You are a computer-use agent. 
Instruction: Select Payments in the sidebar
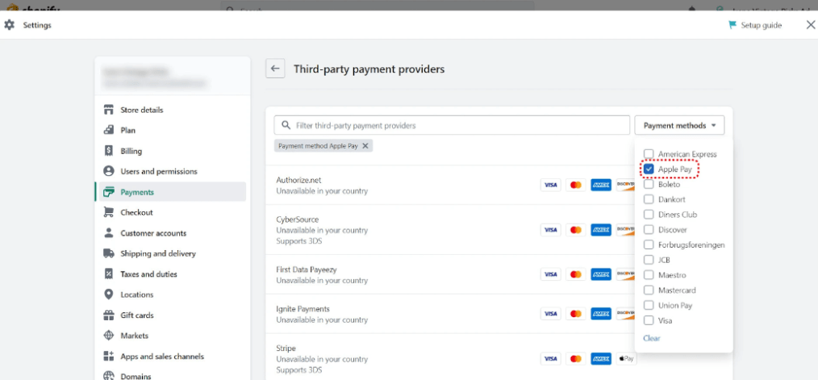(x=170, y=192)
